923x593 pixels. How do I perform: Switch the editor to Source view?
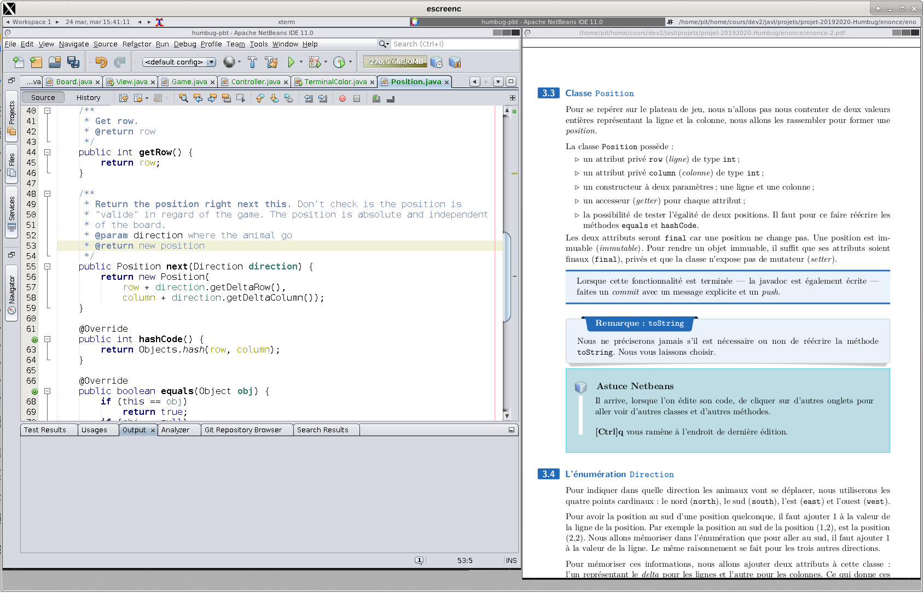[43, 97]
